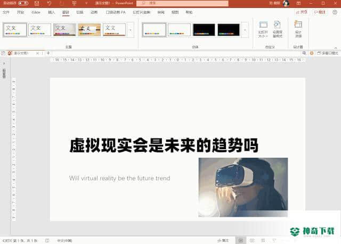Add a new document tab with plus
This screenshot has width=341, height=244.
(48, 53)
